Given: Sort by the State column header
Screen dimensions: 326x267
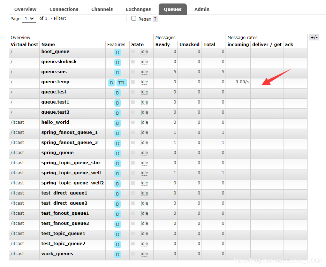Looking at the screenshot, I should coord(137,45).
